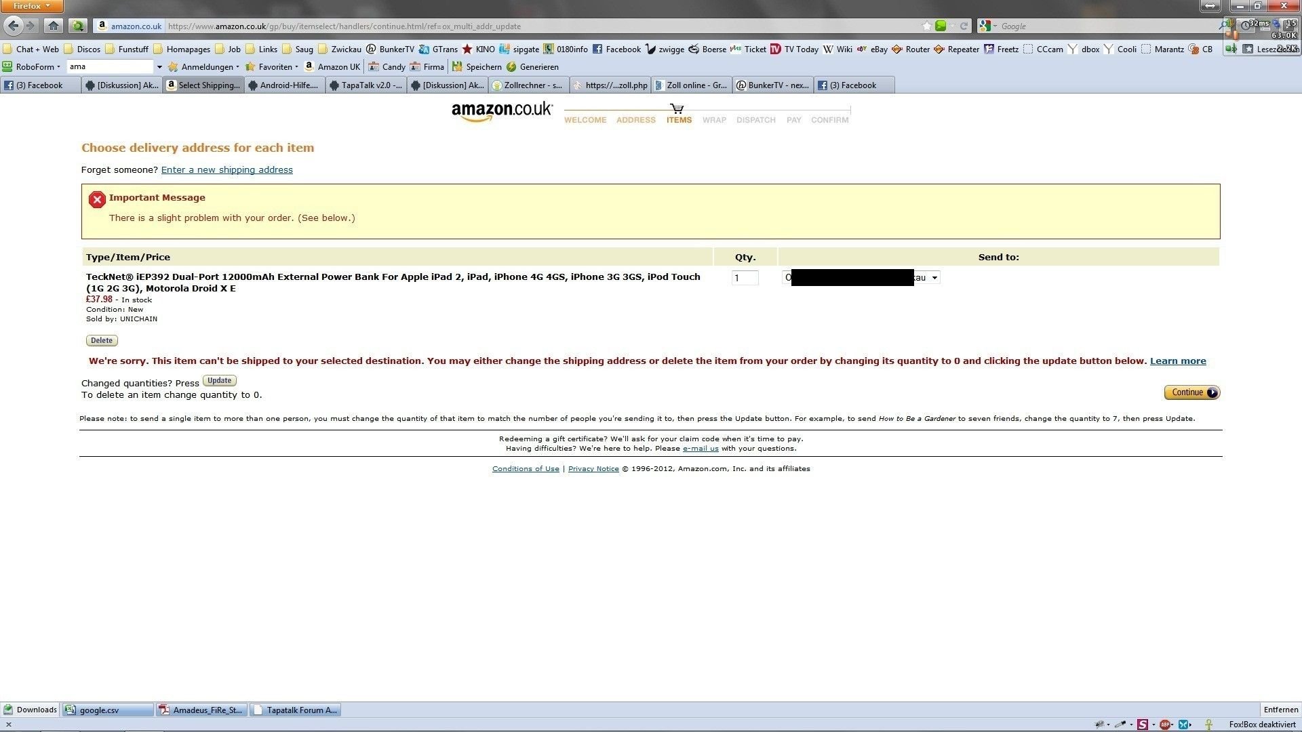Open the TV Today bookmark
Viewport: 1302px width, 732px height.
pyautogui.click(x=794, y=49)
